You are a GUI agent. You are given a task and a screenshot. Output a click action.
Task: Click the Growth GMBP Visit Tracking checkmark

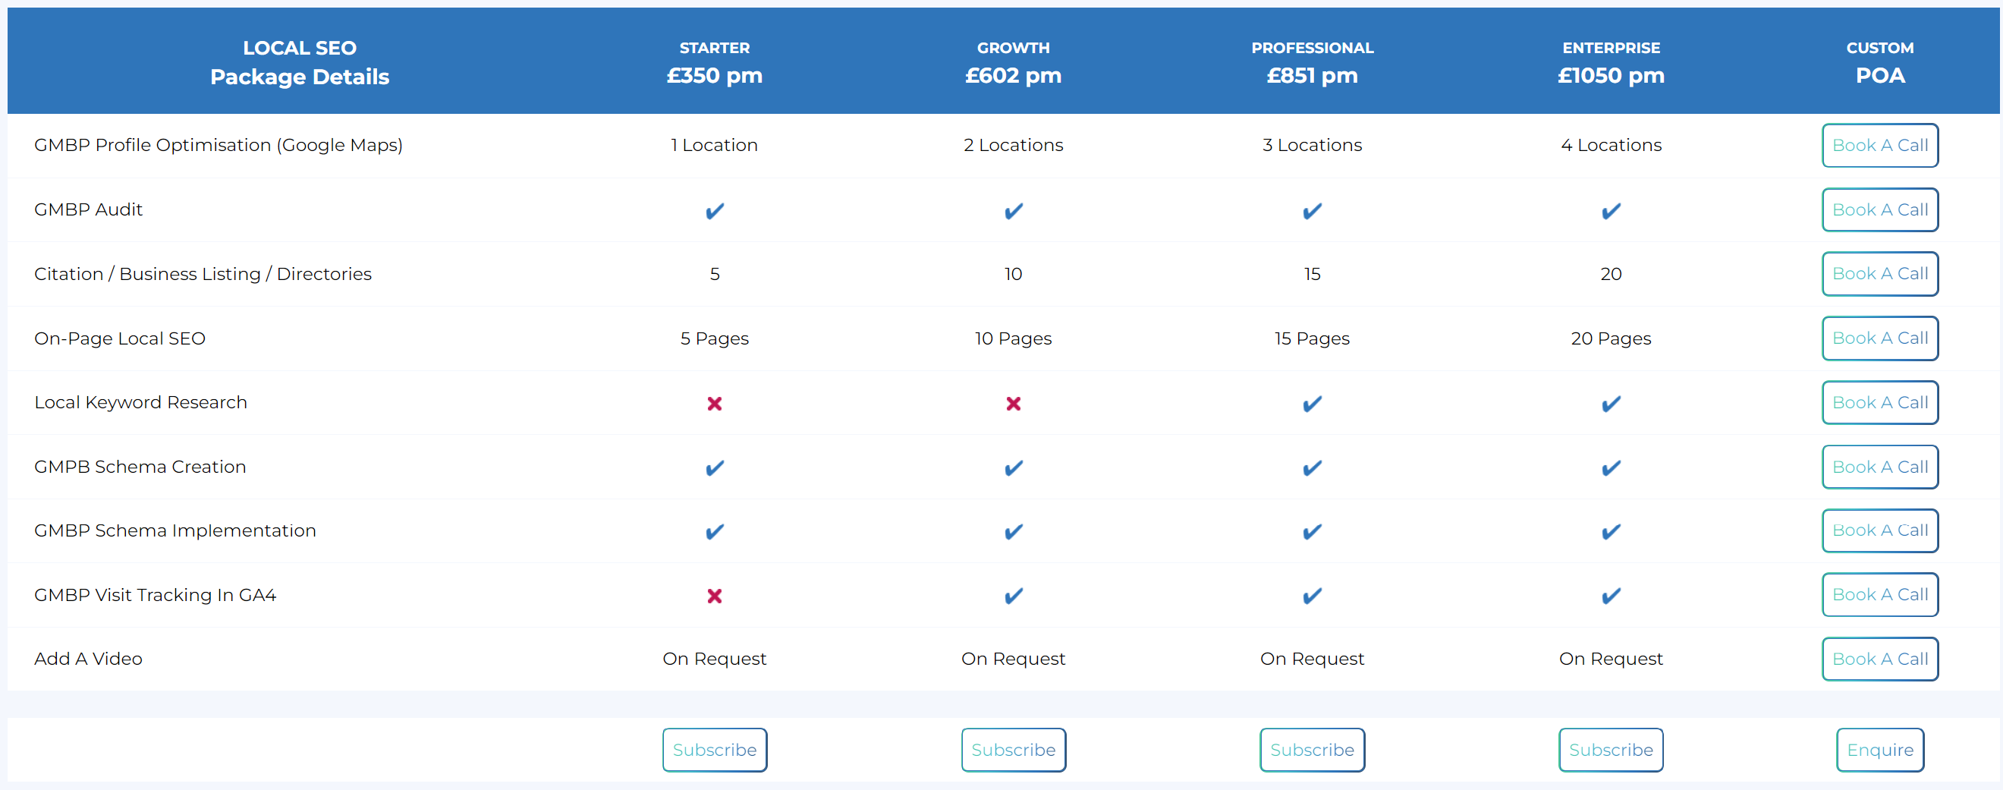point(1013,596)
